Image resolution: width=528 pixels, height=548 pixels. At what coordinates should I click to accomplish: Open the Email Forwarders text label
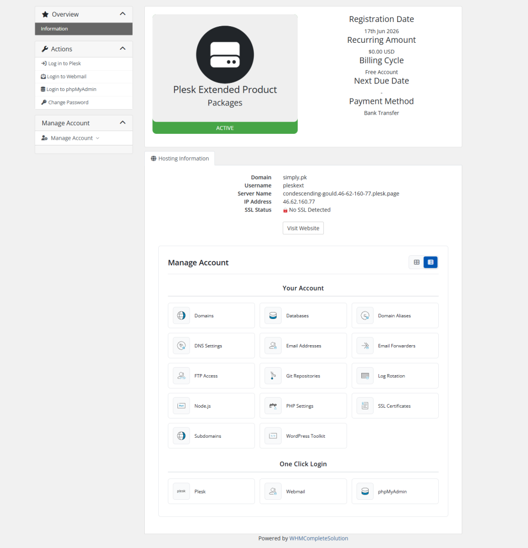[397, 346]
